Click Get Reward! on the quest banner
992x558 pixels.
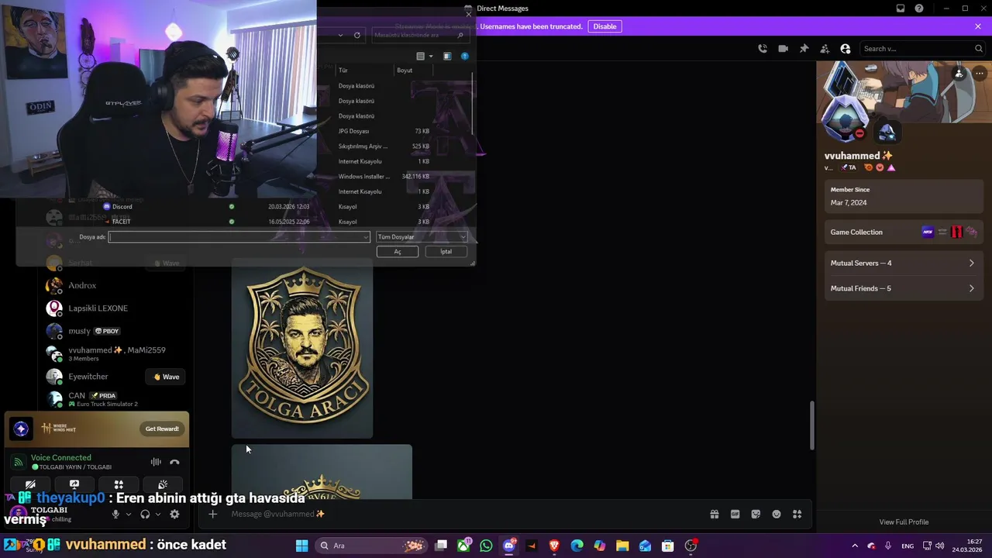tap(162, 429)
